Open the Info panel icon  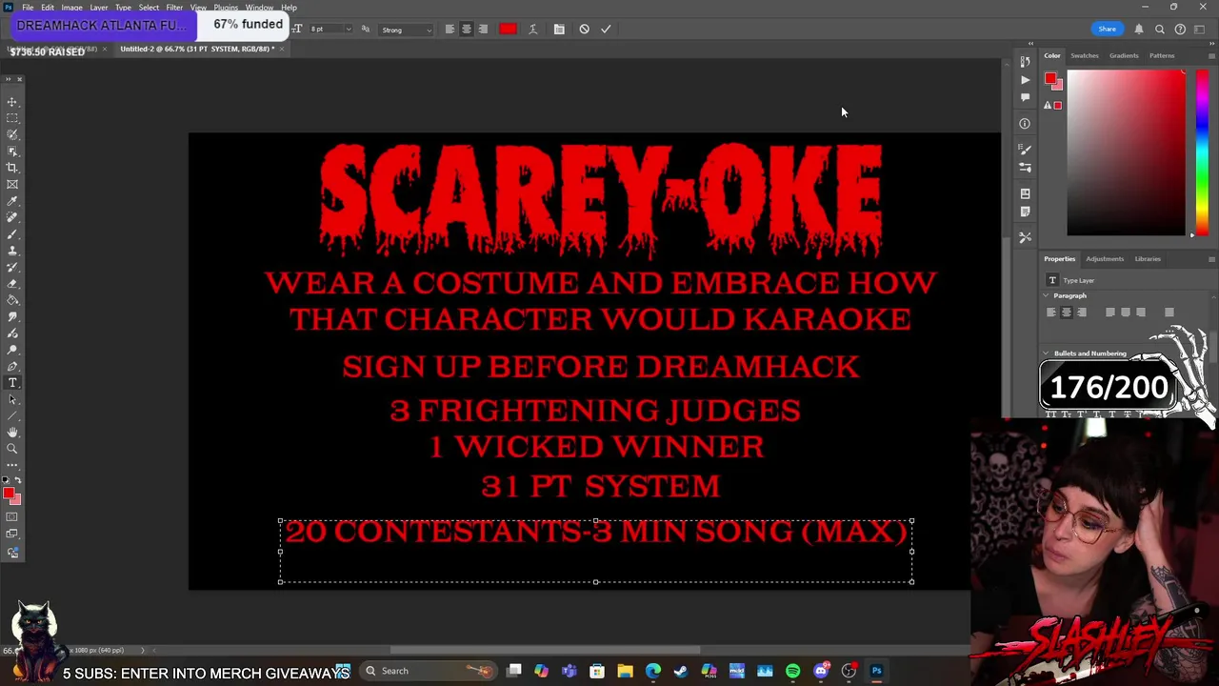[1025, 123]
